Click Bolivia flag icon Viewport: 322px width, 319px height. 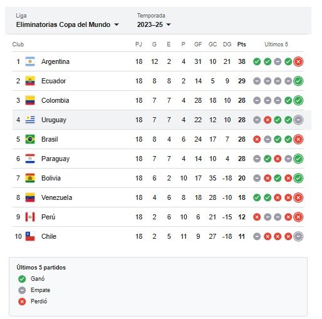coord(30,178)
